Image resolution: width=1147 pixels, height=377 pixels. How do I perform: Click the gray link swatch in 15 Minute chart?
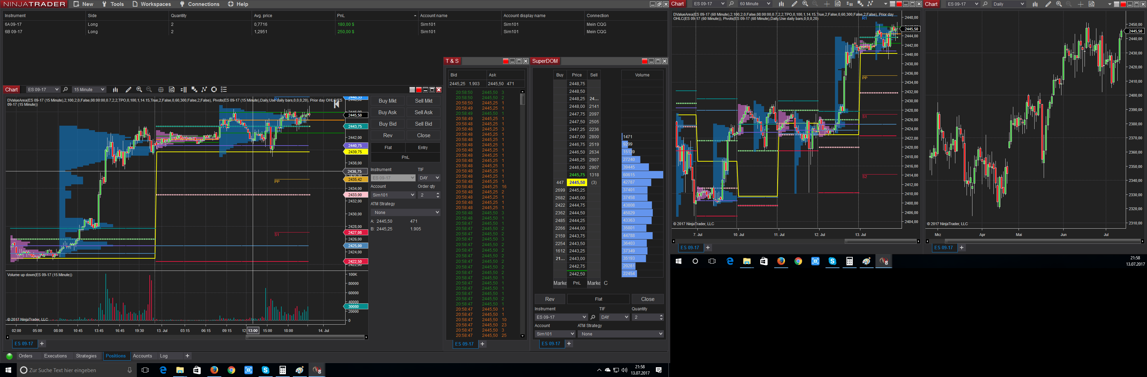point(412,90)
